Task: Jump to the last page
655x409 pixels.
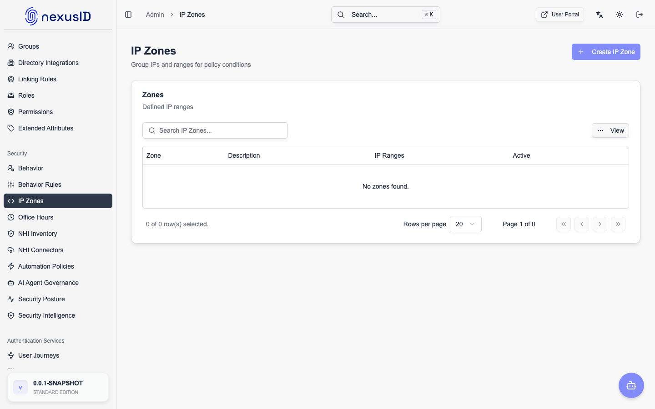Action: click(618, 224)
